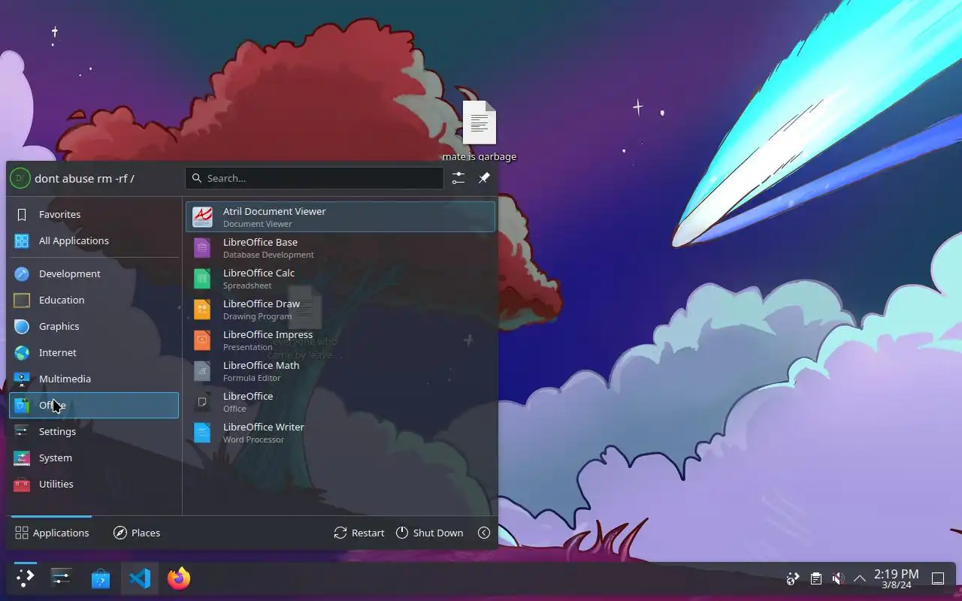Click the Shut Down button
Viewport: 962px width, 601px height.
tap(429, 533)
